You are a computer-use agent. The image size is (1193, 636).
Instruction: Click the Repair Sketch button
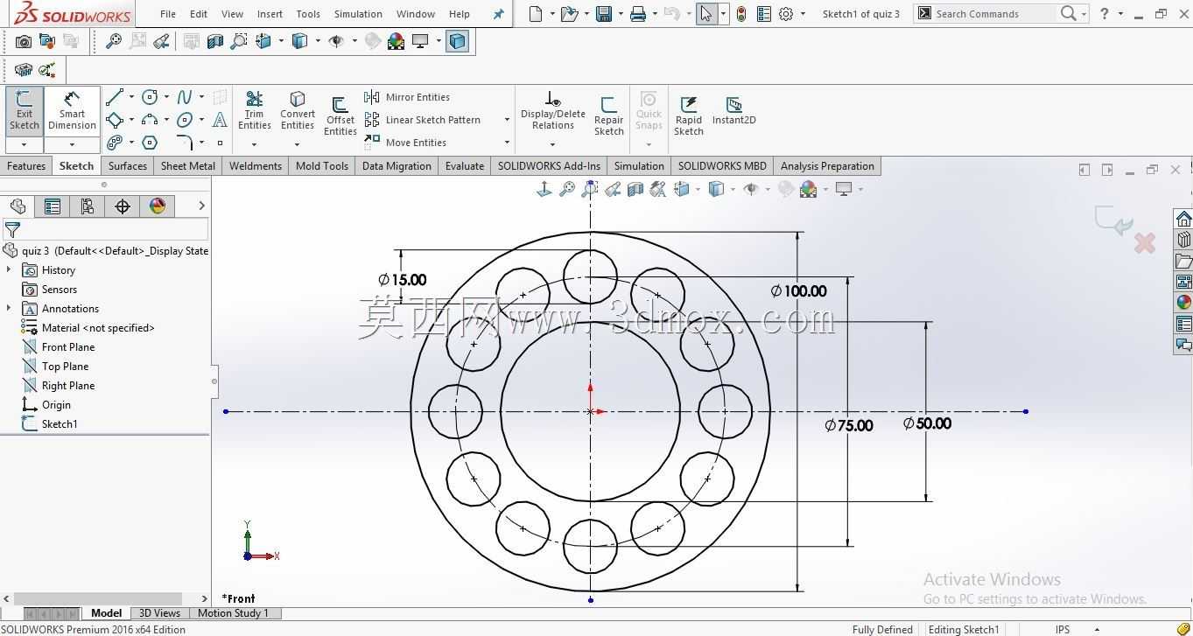[608, 115]
